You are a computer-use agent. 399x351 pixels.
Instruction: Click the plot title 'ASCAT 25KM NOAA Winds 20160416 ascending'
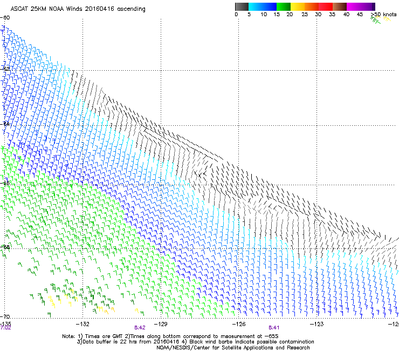coord(78,9)
